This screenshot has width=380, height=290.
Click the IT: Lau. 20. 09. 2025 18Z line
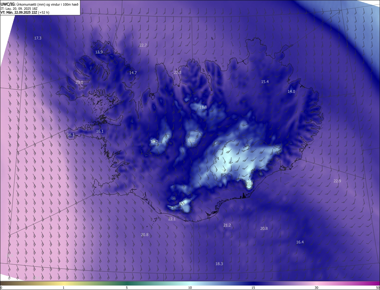pos(20,9)
